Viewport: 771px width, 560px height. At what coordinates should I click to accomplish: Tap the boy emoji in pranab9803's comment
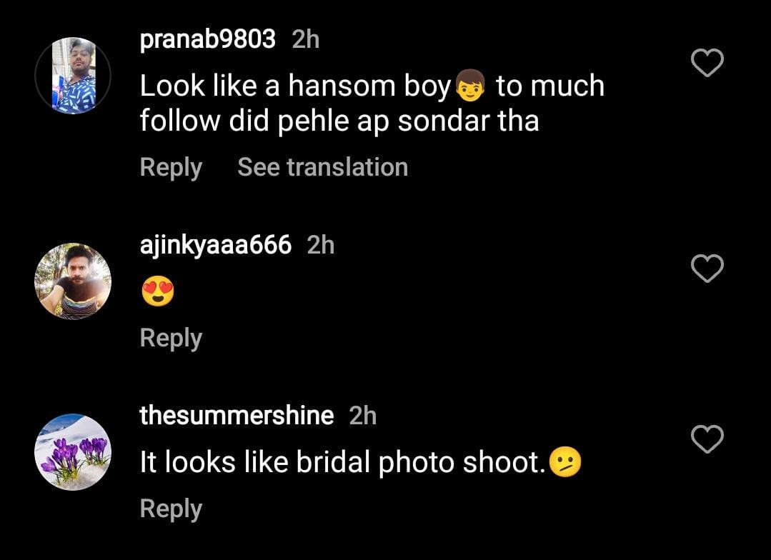click(x=469, y=86)
